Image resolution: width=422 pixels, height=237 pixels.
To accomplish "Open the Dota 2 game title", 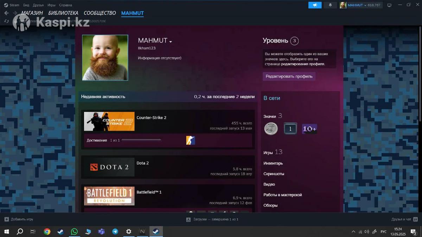I will 143,163.
